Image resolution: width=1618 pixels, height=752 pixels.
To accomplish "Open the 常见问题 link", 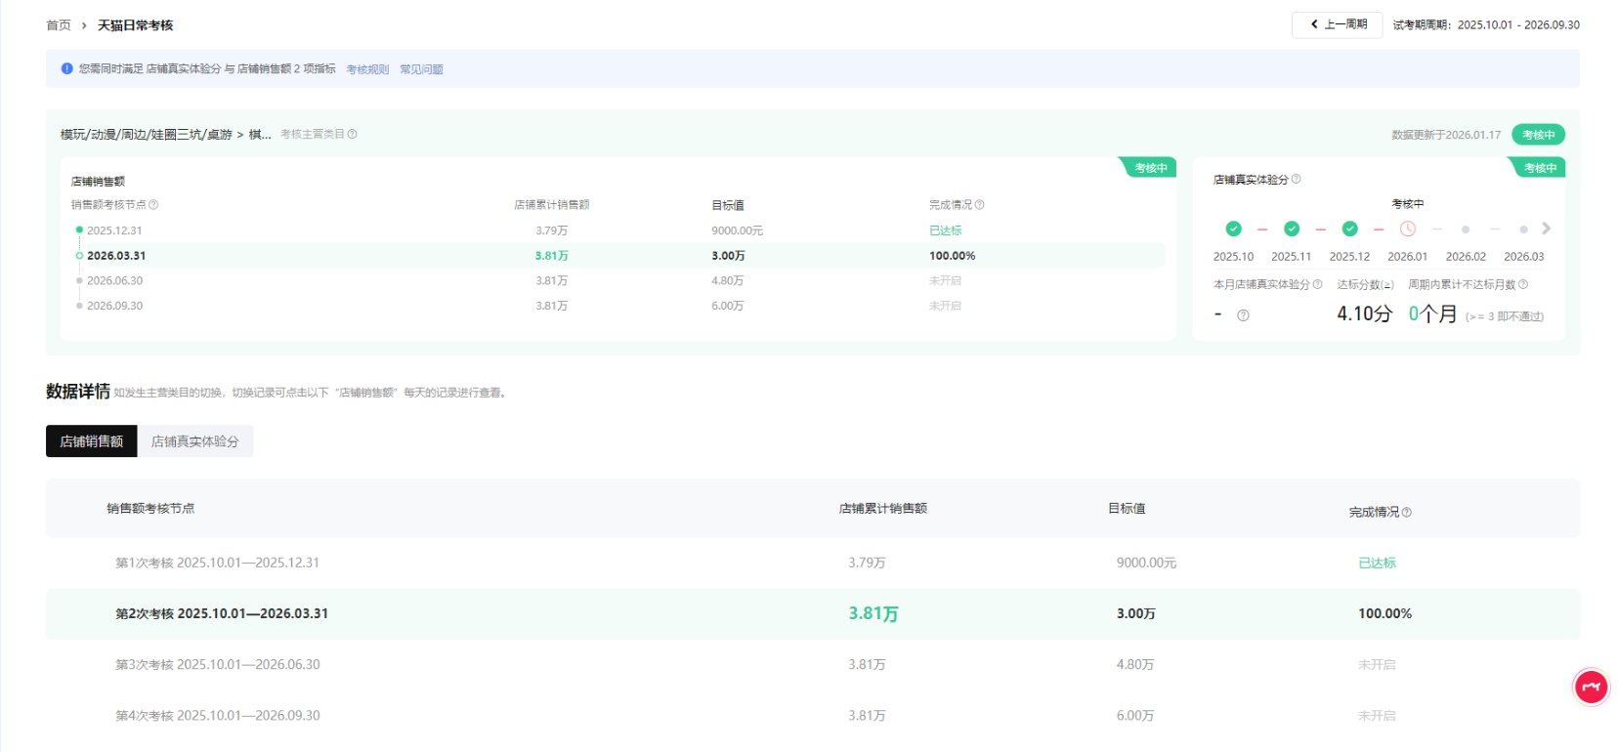I will point(421,69).
